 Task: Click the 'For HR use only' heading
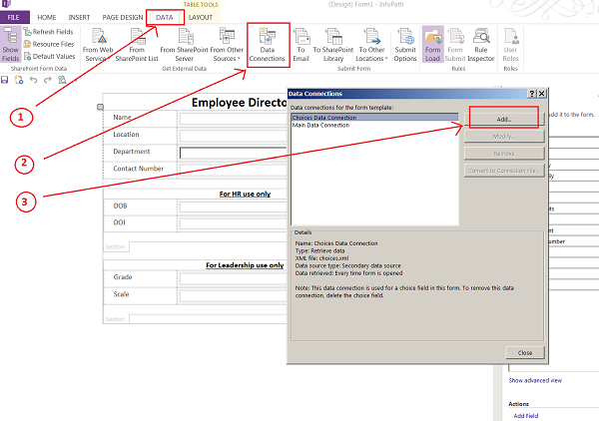(x=245, y=194)
